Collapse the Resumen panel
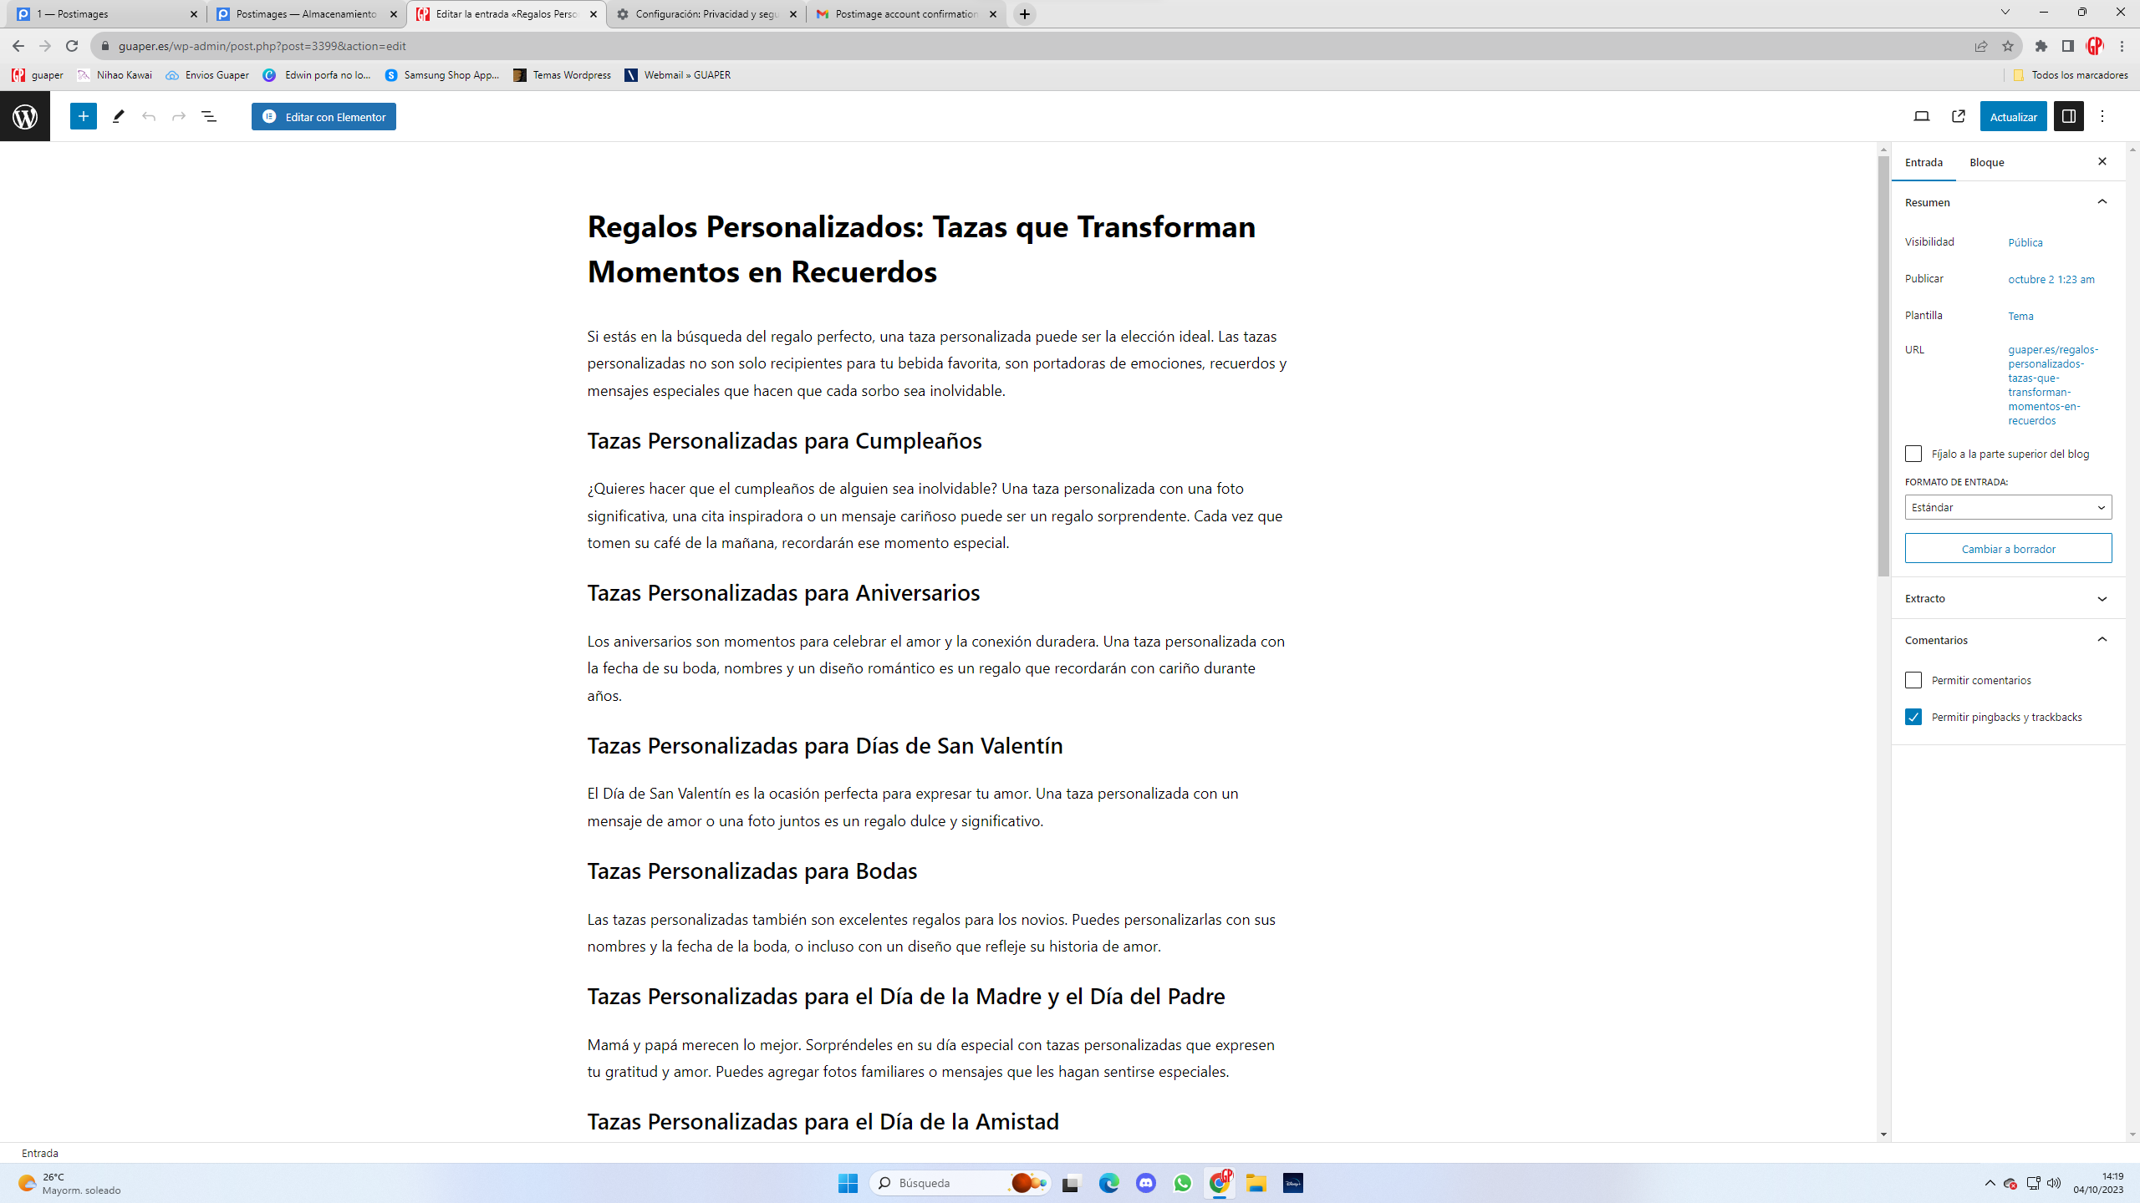The height and width of the screenshot is (1203, 2140). click(x=2008, y=202)
